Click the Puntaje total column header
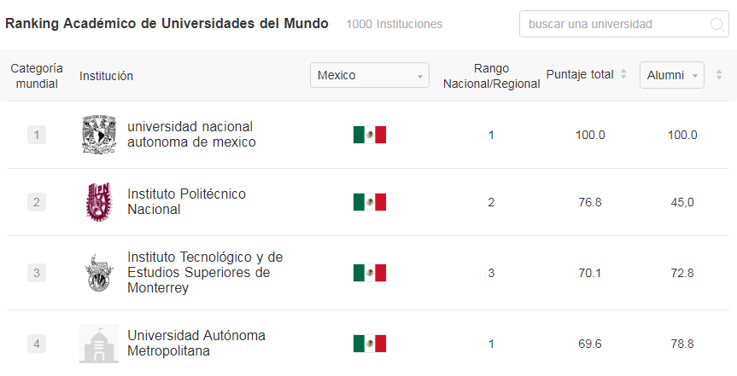This screenshot has height=376, width=737. [x=580, y=75]
